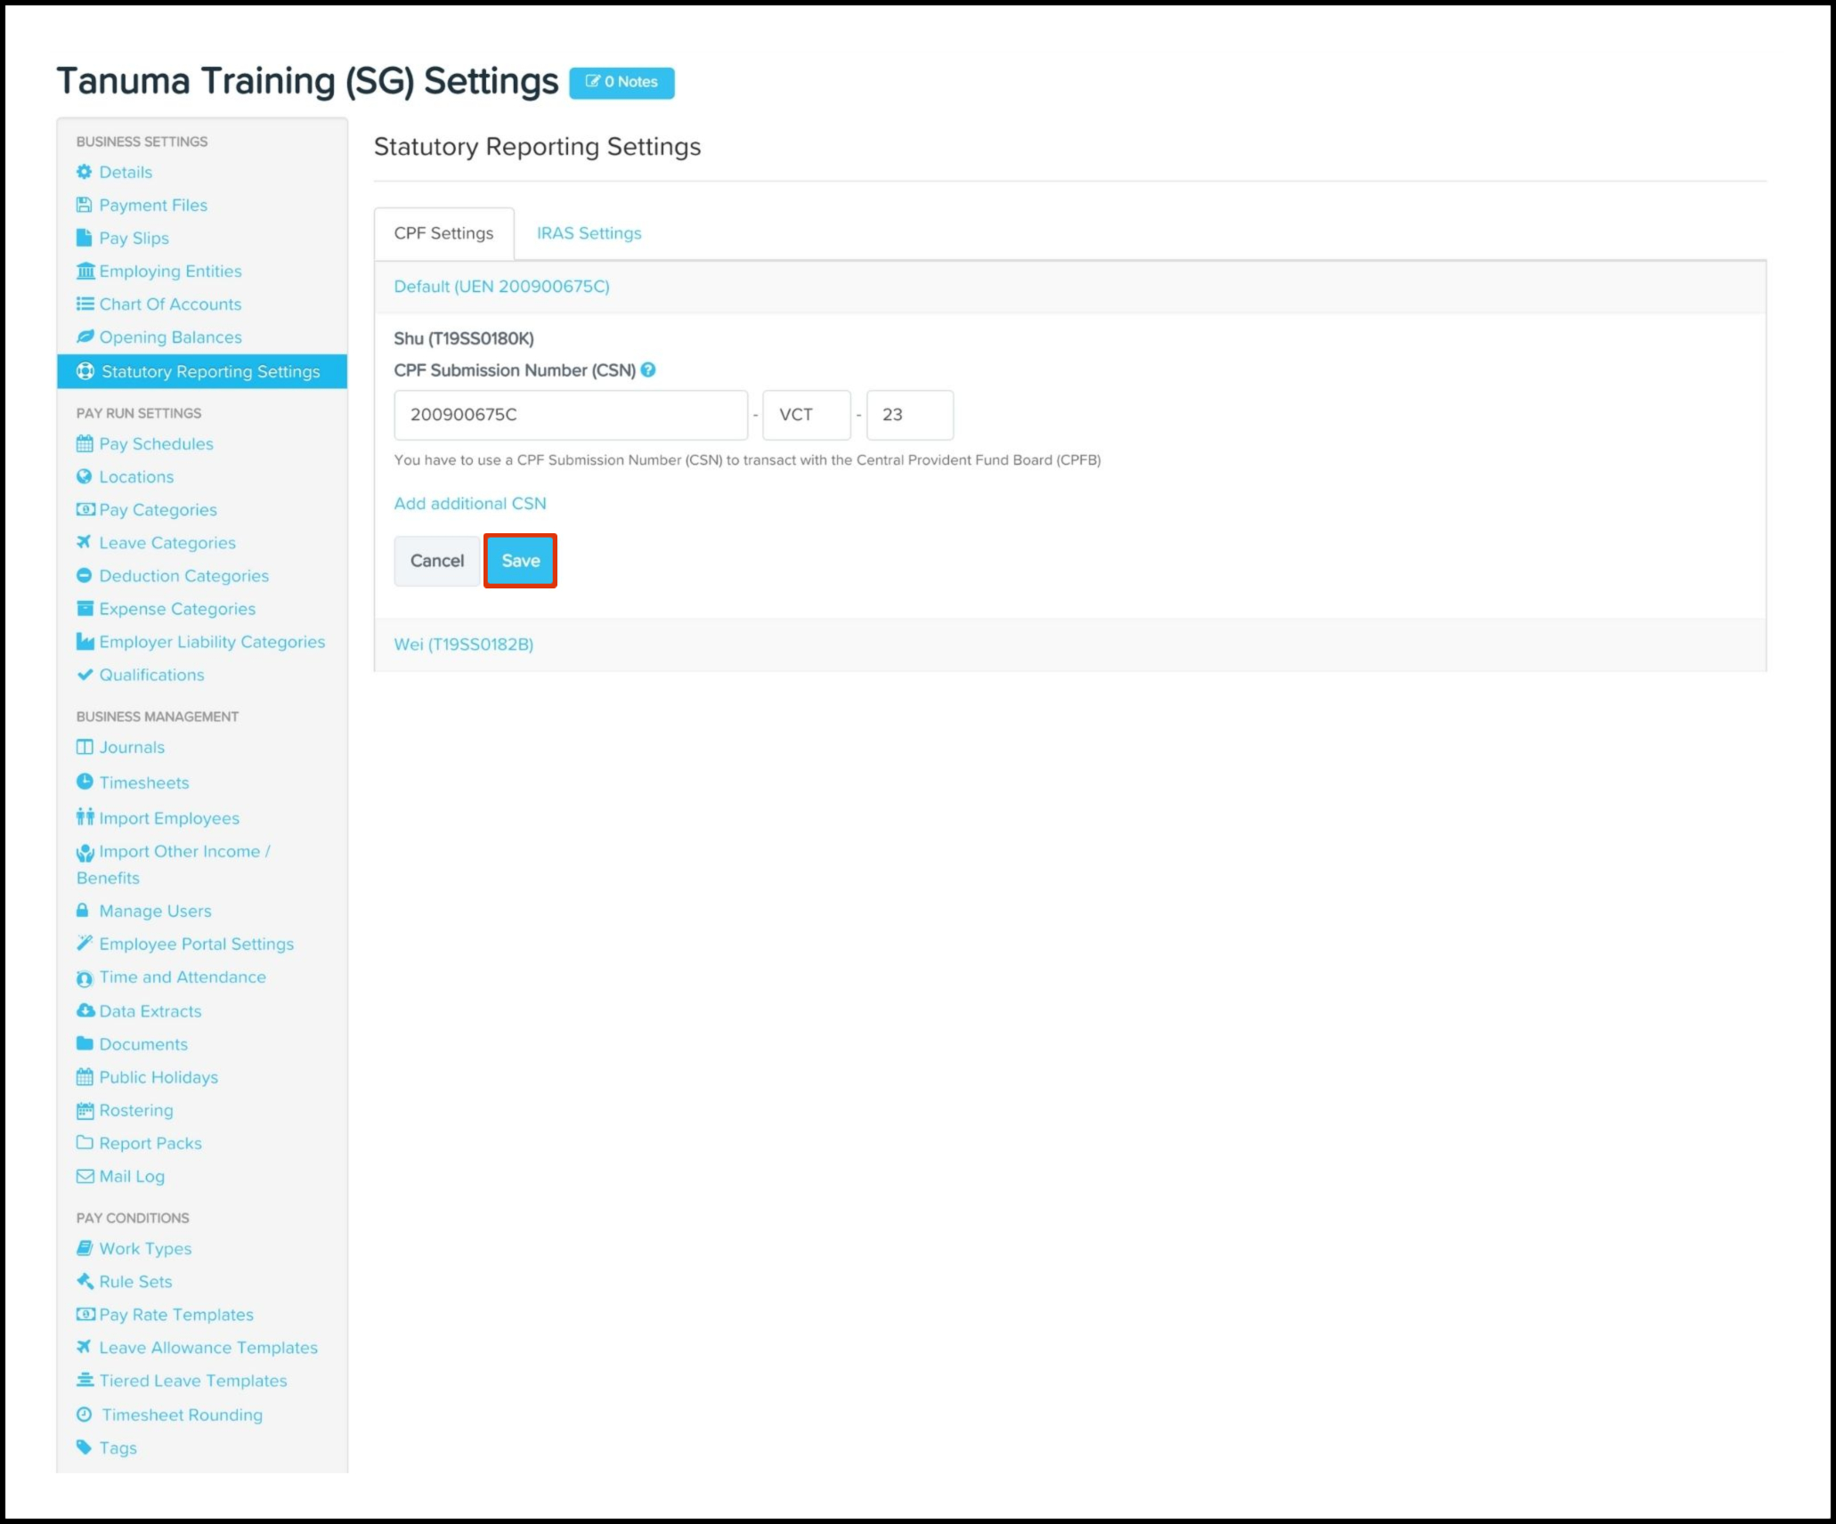Click the Manage Users lock icon

(83, 910)
